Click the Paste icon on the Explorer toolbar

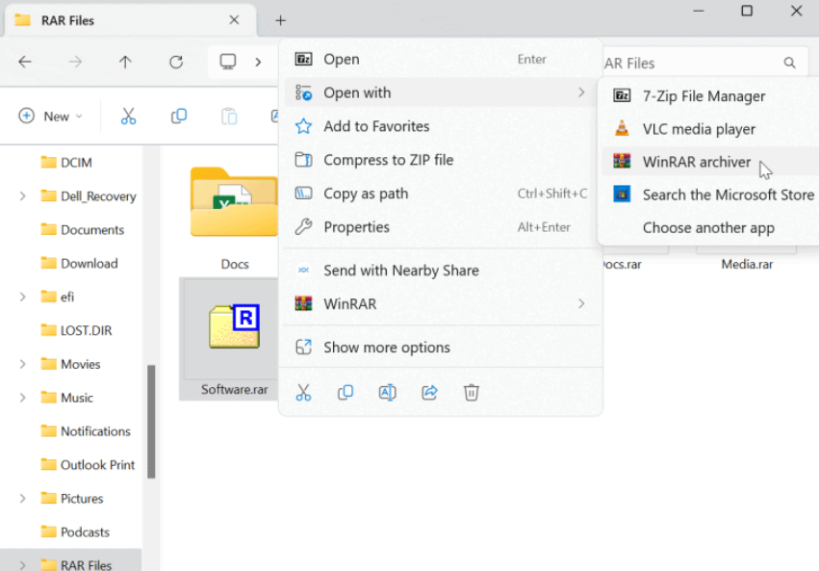(x=228, y=116)
